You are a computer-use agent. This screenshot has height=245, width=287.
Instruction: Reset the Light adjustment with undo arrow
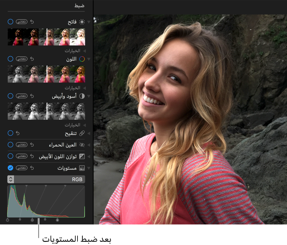point(32,22)
